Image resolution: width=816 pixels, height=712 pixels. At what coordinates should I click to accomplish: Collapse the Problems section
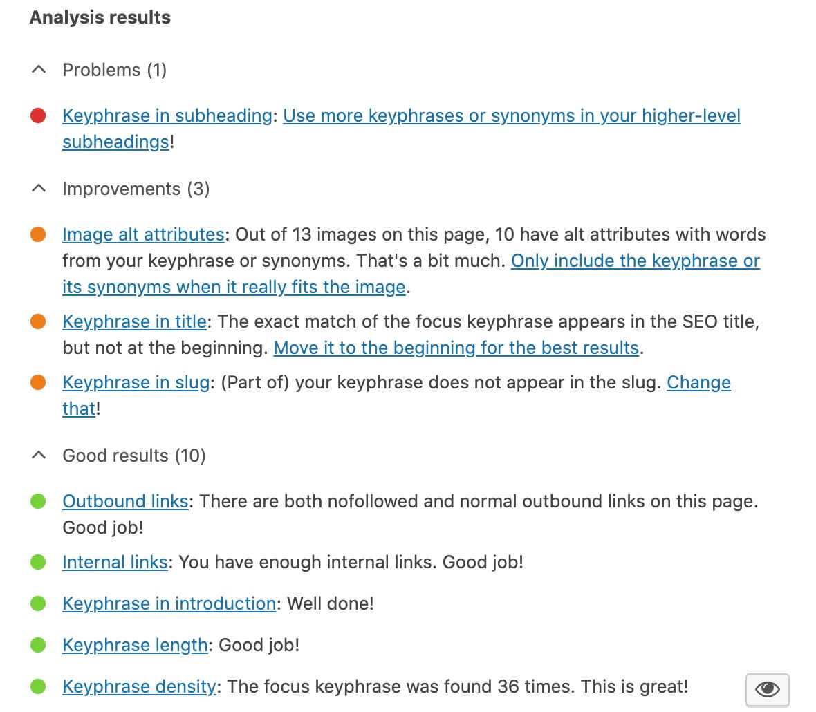coord(38,70)
